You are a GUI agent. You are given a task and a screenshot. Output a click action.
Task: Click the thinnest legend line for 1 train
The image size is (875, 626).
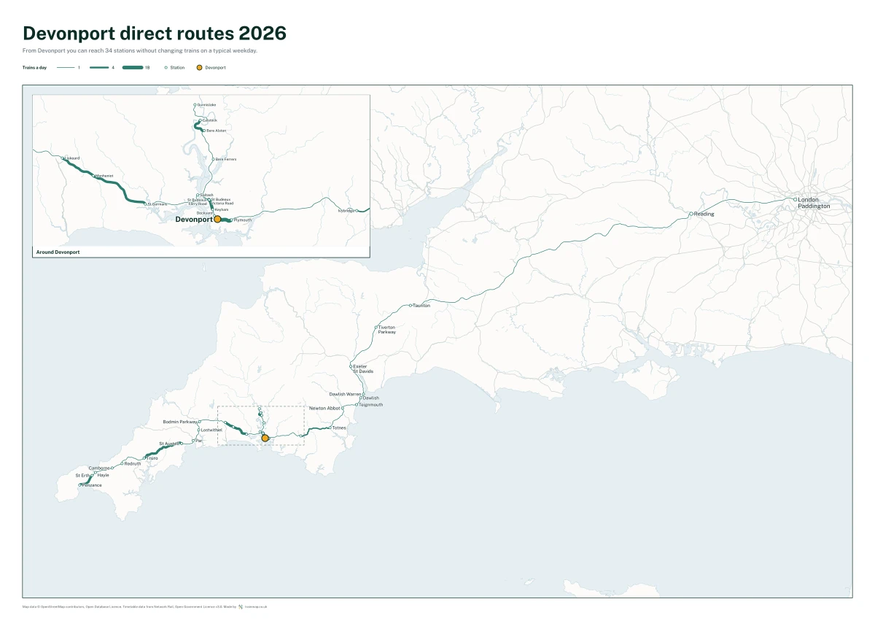[66, 67]
